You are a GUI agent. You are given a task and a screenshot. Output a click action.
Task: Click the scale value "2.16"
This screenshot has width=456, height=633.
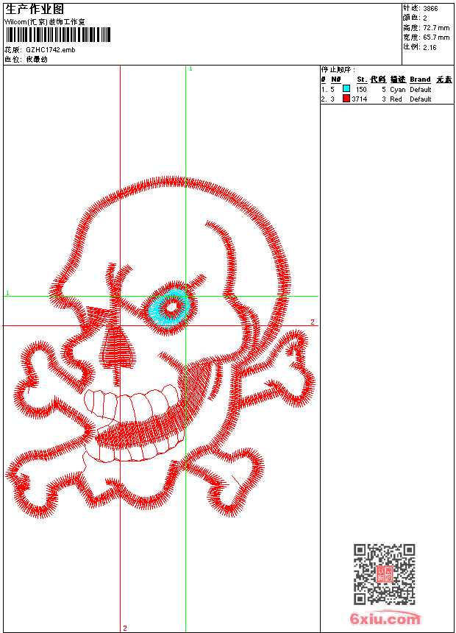430,47
